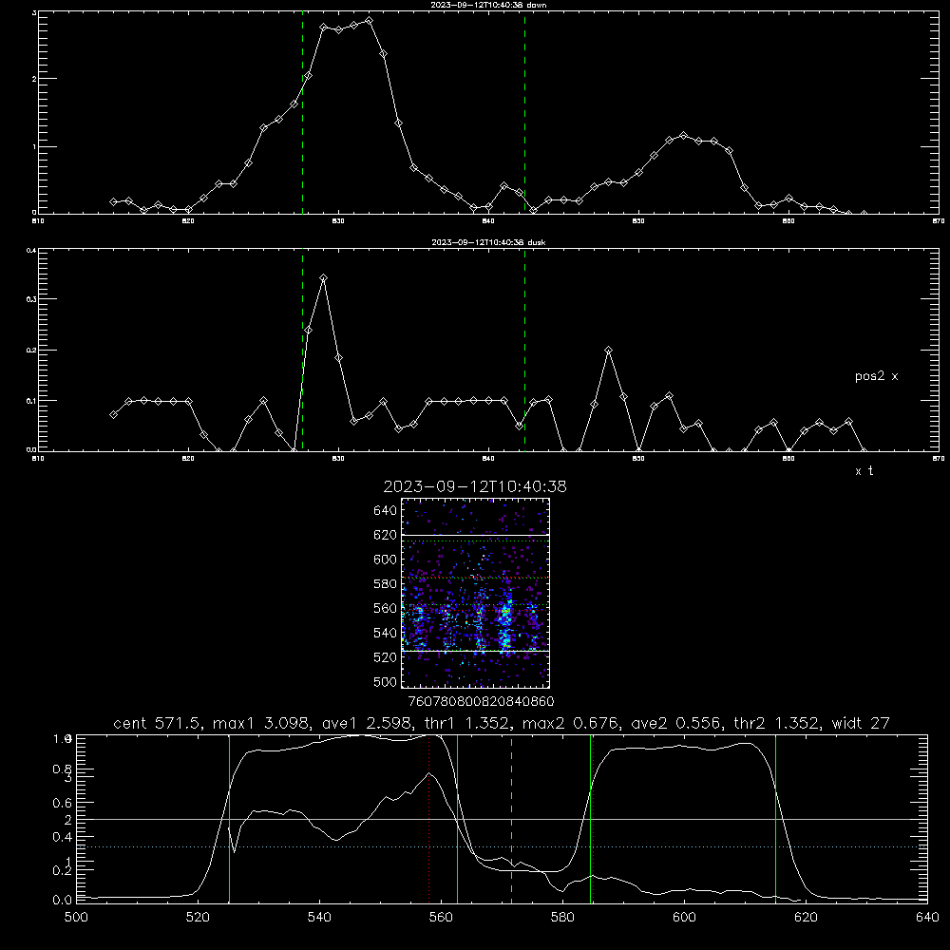Click the green vertical line near 525 in bottom plot

(x=230, y=819)
